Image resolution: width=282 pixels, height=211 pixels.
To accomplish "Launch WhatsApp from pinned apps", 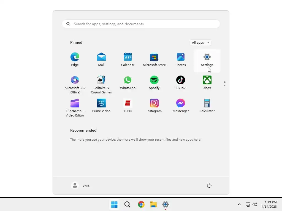I will click(128, 83).
